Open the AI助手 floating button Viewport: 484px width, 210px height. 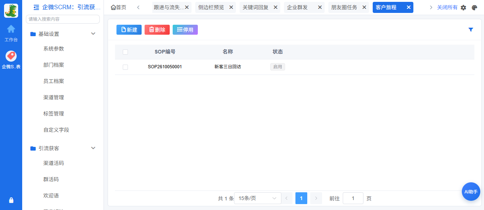(x=471, y=192)
